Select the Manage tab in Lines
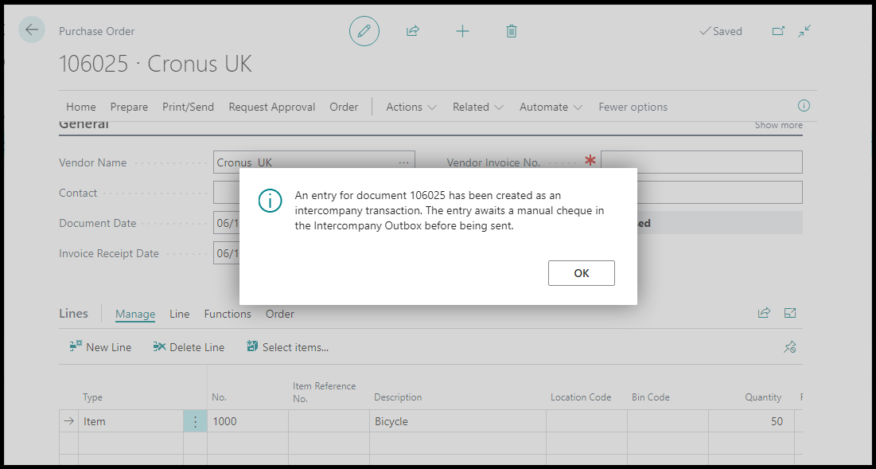876x469 pixels. [135, 315]
